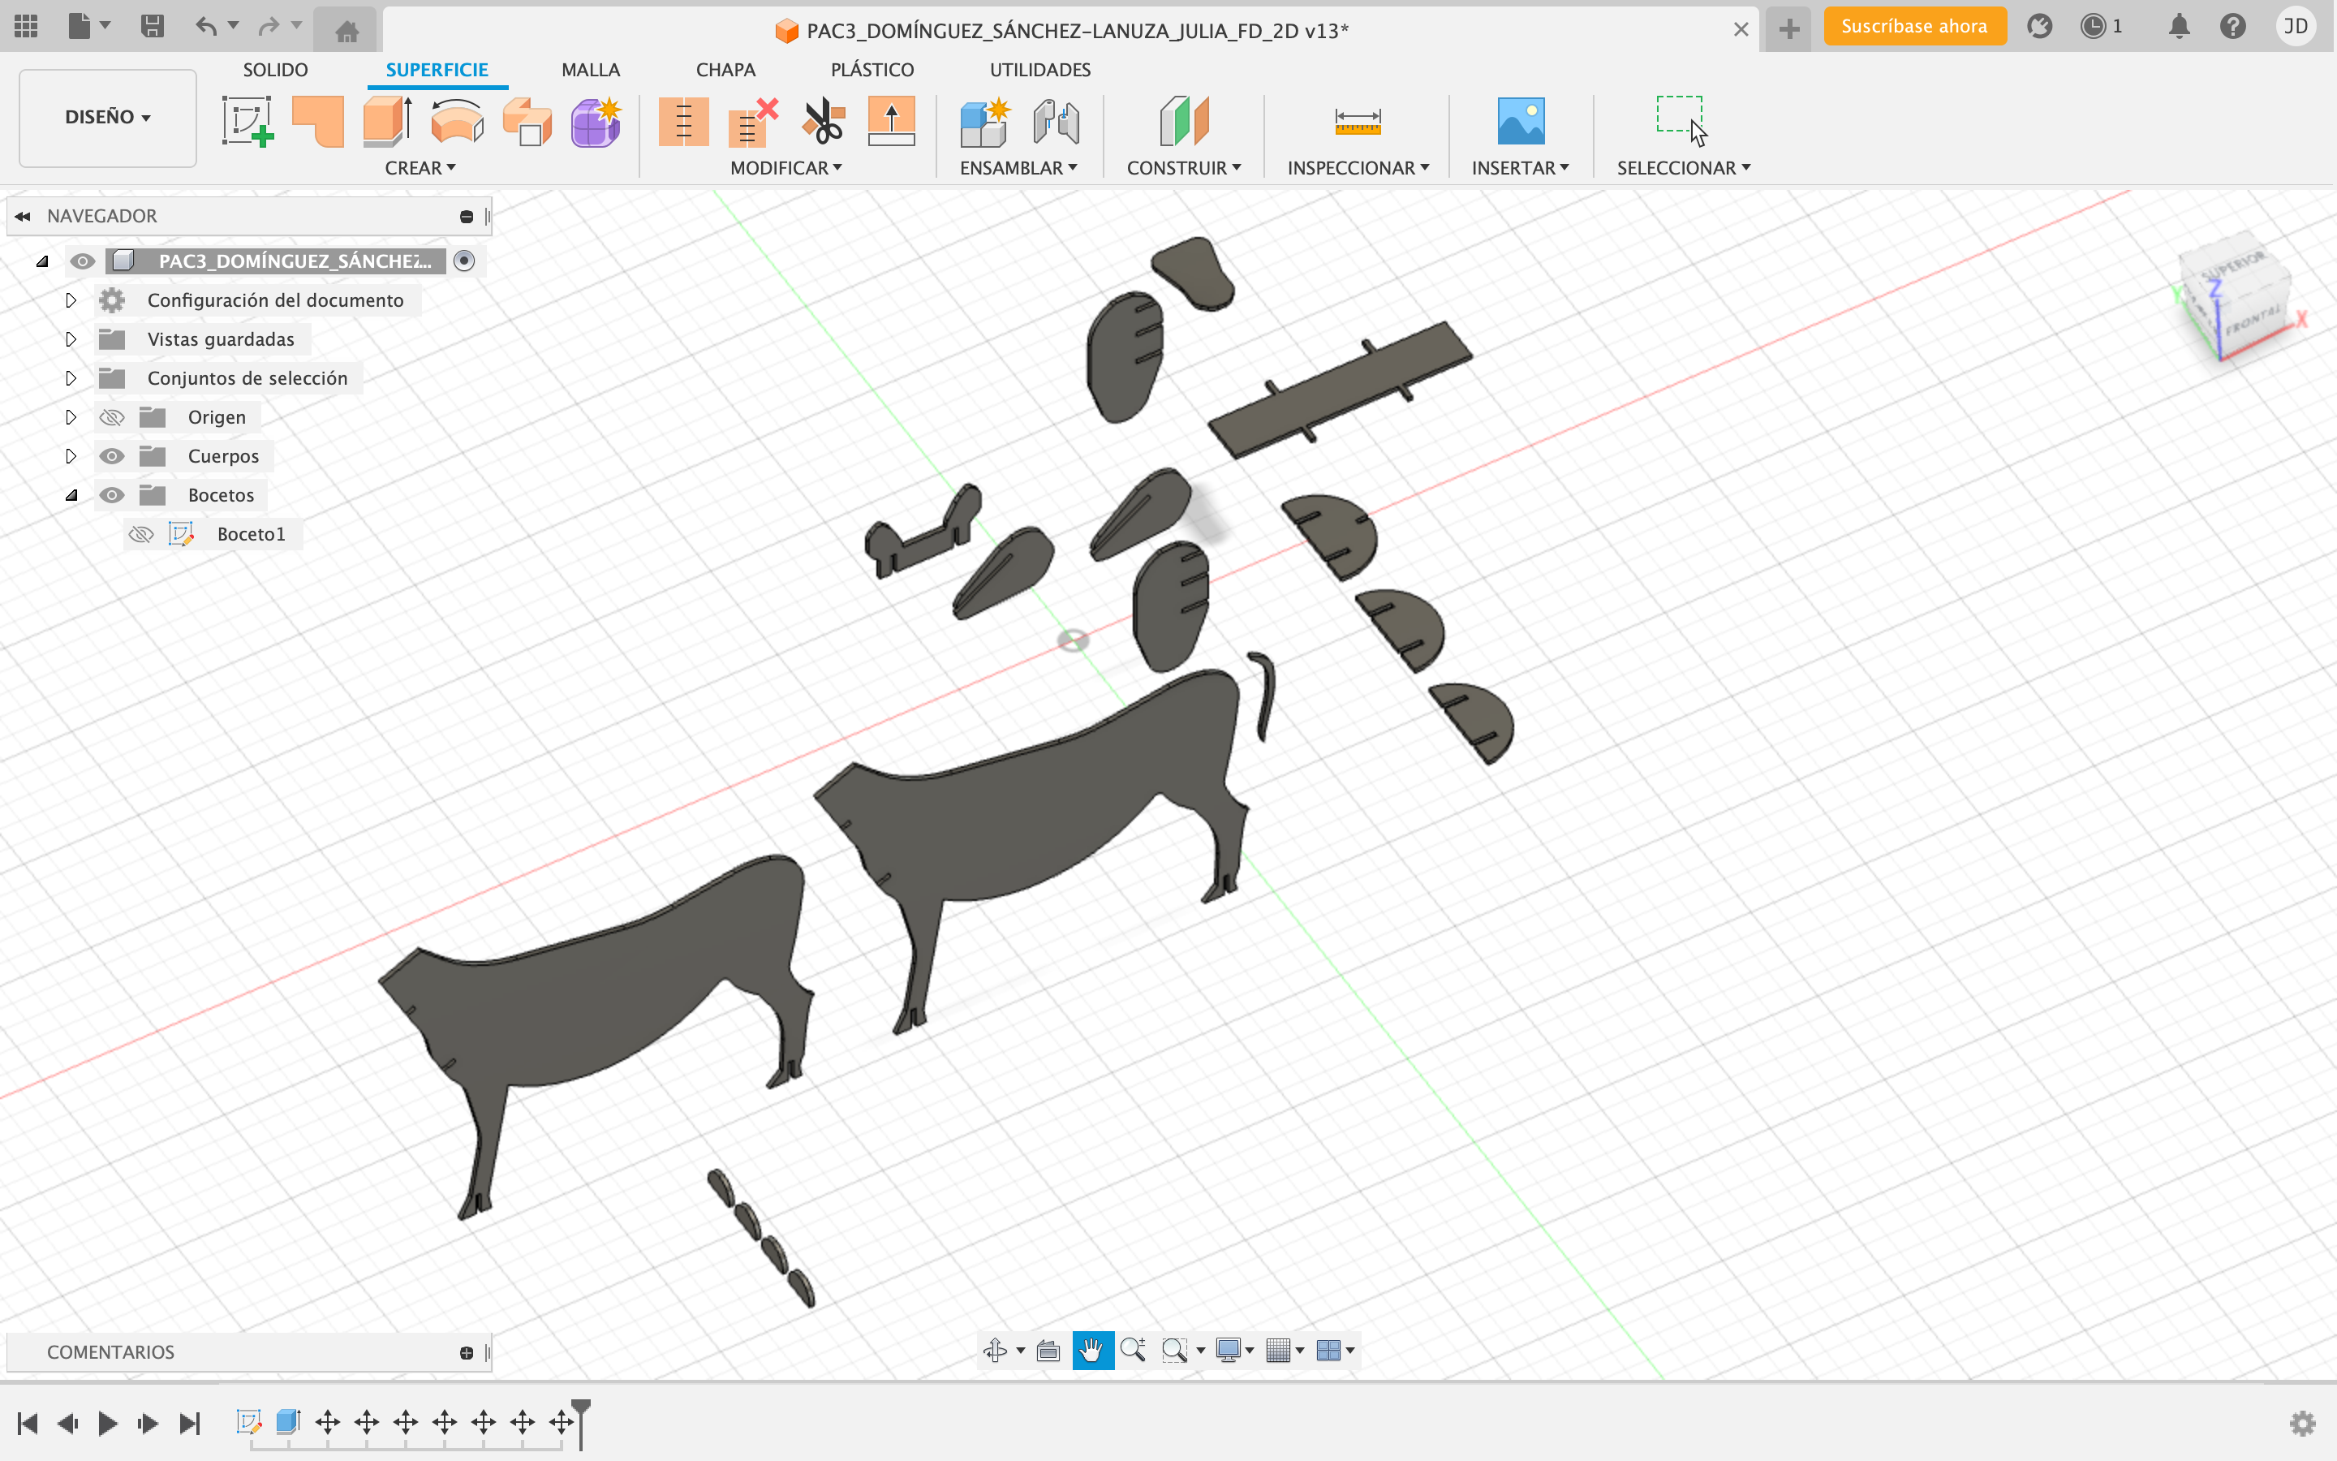Click the Insert image icon
This screenshot has width=2337, height=1461.
(1519, 121)
